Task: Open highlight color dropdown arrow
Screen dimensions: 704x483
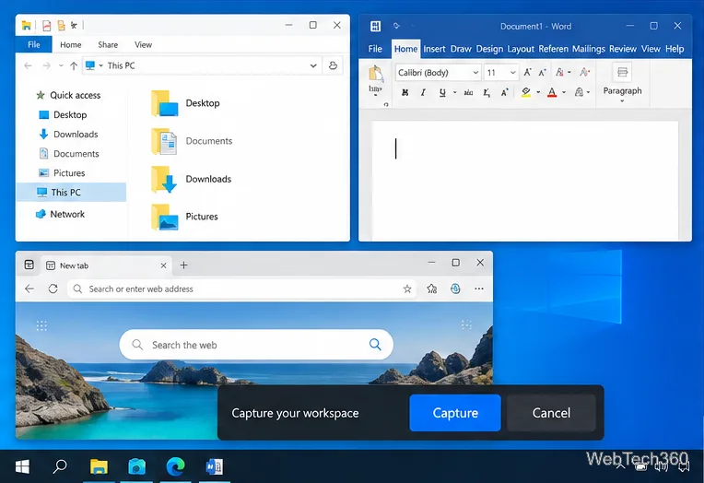Action: click(x=538, y=92)
